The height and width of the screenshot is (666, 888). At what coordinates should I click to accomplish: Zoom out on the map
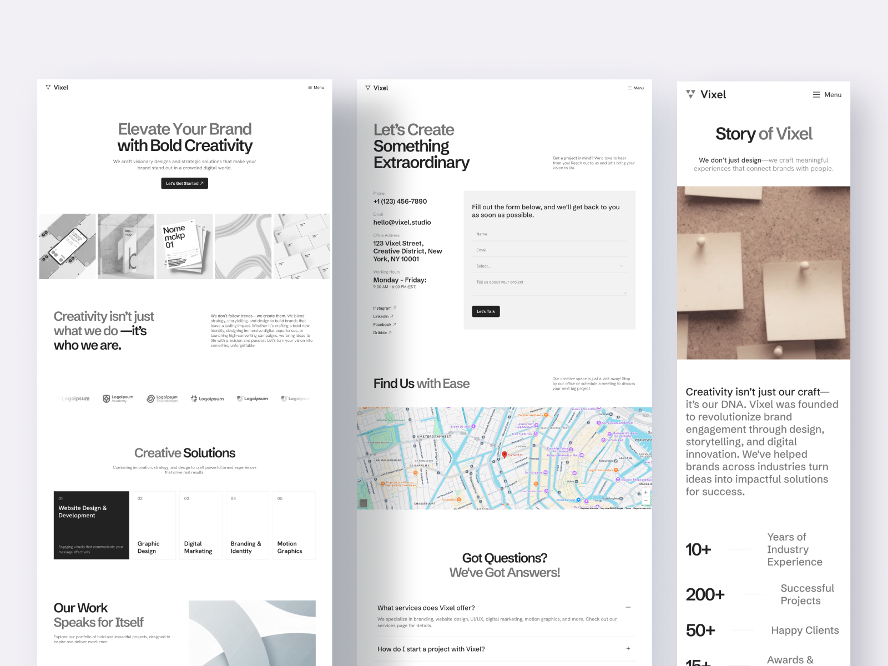[x=645, y=501]
